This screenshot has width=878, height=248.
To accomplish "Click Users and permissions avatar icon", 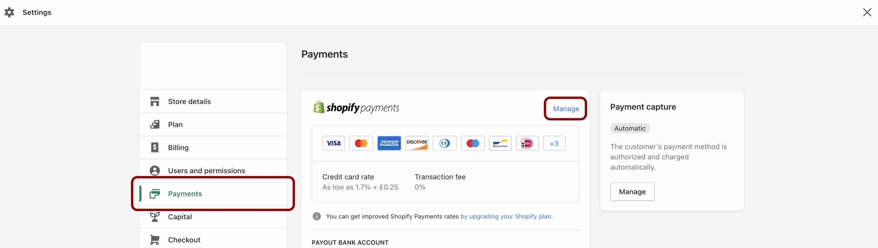I will (x=155, y=170).
